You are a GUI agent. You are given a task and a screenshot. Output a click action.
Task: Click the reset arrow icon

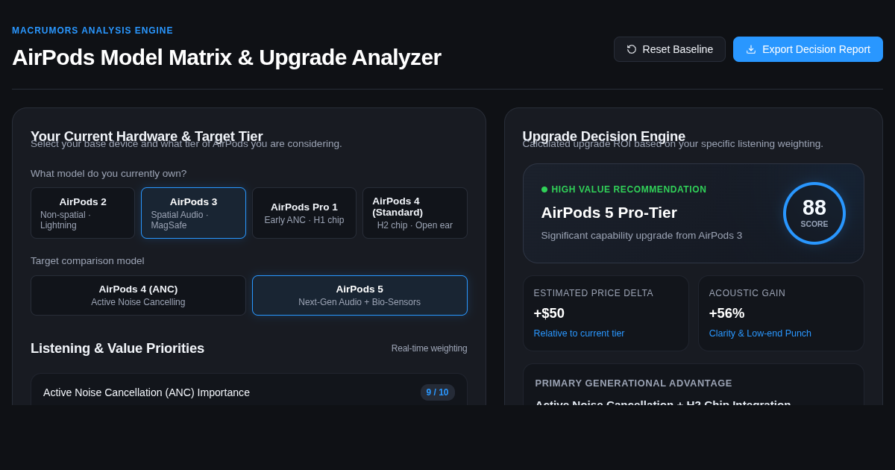[632, 49]
